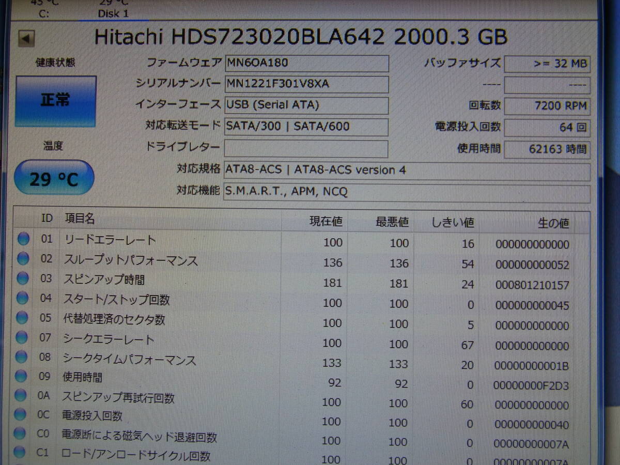Click status icon for ID 01 row
Image resolution: width=620 pixels, height=465 pixels.
coord(23,239)
